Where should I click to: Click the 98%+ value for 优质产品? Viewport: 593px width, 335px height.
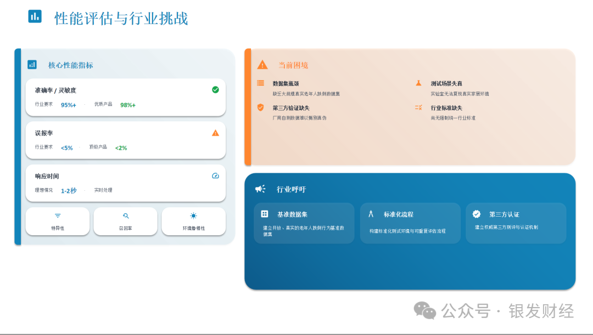click(x=128, y=105)
